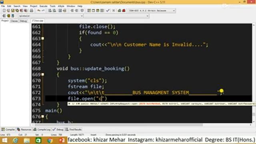The height and width of the screenshot is (144, 256).
Task: Undo the last edit via toolbar
Action: pyautogui.click(x=39, y=11)
